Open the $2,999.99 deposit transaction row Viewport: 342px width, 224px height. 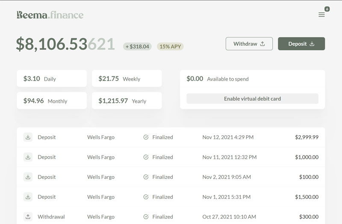pos(171,137)
